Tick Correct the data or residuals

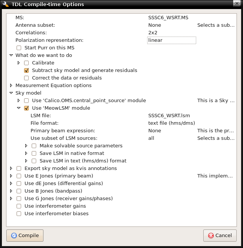[26, 78]
